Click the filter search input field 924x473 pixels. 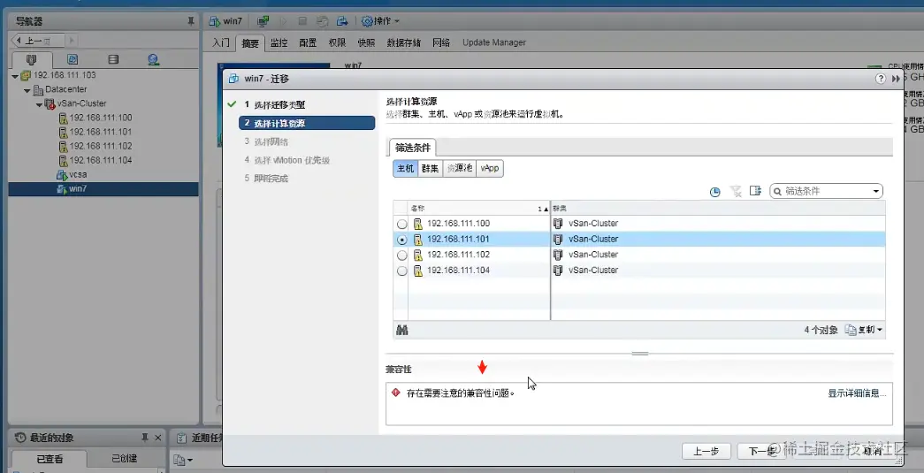(x=827, y=191)
